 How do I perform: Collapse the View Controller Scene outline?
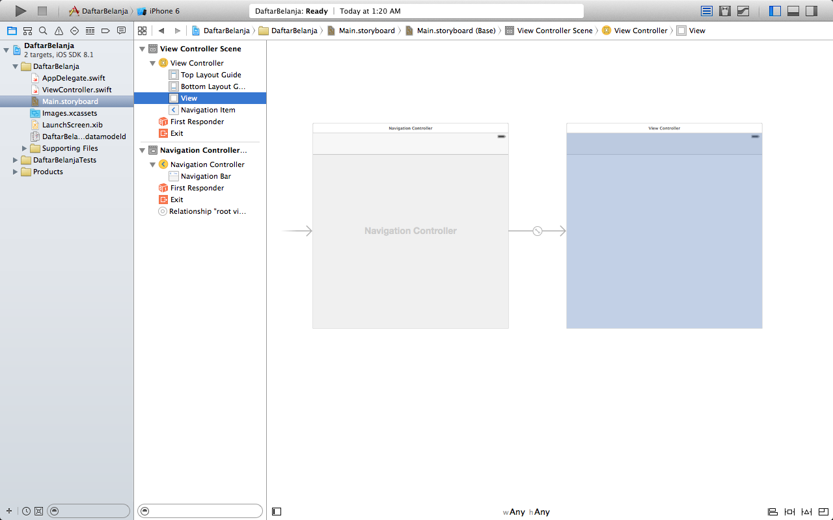(x=142, y=48)
